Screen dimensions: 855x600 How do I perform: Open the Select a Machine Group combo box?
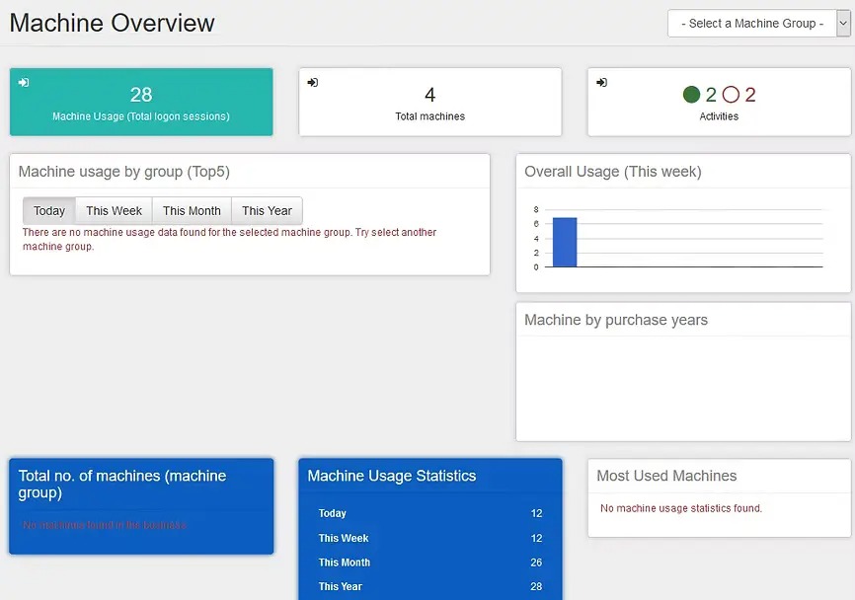(751, 24)
